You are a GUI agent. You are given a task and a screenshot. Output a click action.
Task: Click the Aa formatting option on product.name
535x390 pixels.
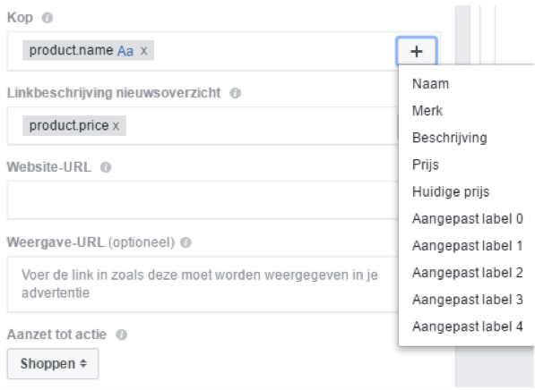tap(125, 51)
